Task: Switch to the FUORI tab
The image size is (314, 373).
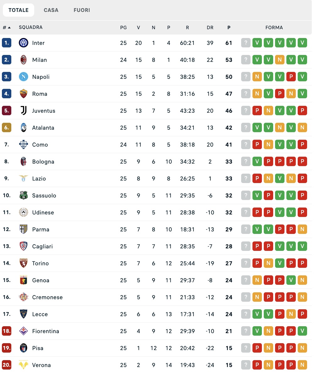Action: pyautogui.click(x=82, y=10)
